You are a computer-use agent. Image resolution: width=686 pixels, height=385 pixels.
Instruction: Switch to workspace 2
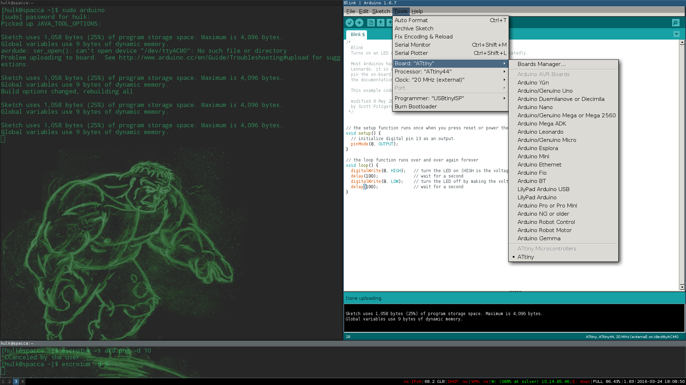coord(10,381)
